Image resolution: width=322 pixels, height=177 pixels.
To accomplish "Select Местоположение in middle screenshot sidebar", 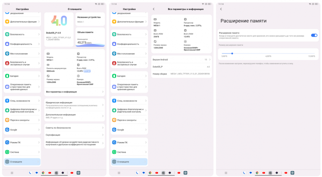I will point(129,53).
